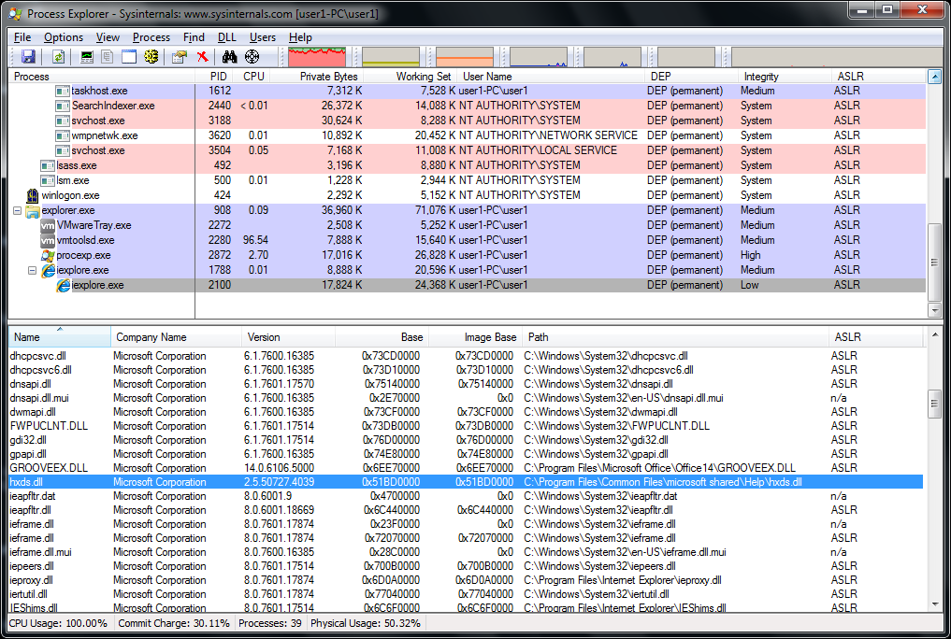Click the red X Kill Process icon
The width and height of the screenshot is (951, 639).
pos(202,57)
